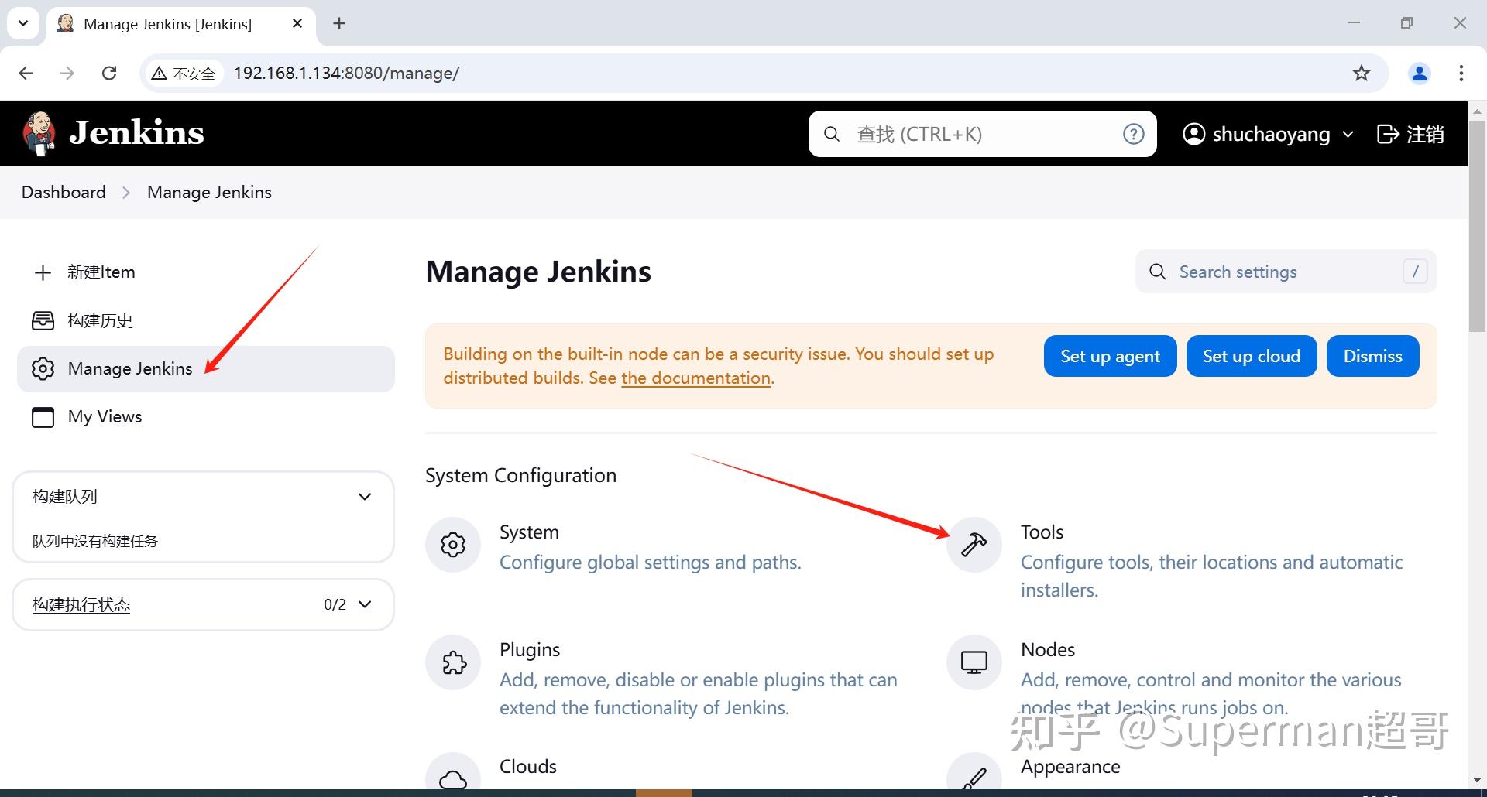The image size is (1487, 797).
Task: Open My Views from the sidebar
Action: 105,416
